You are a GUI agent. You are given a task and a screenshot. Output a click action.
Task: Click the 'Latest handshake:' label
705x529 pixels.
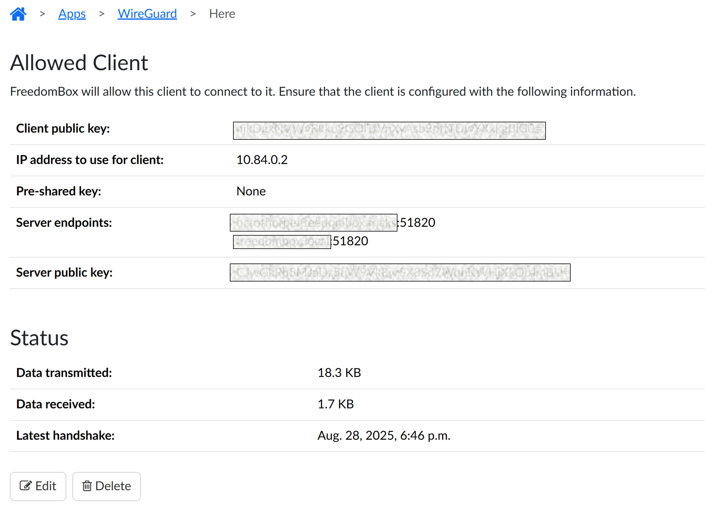(x=65, y=435)
